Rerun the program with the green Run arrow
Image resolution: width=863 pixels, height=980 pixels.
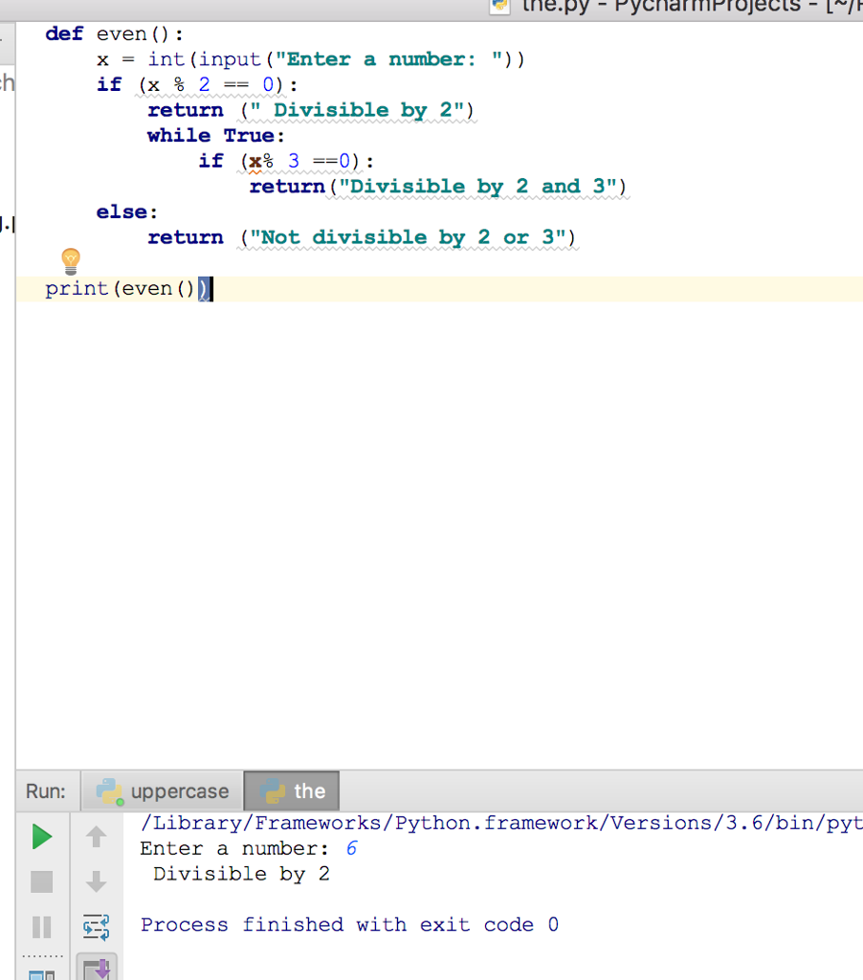point(41,836)
